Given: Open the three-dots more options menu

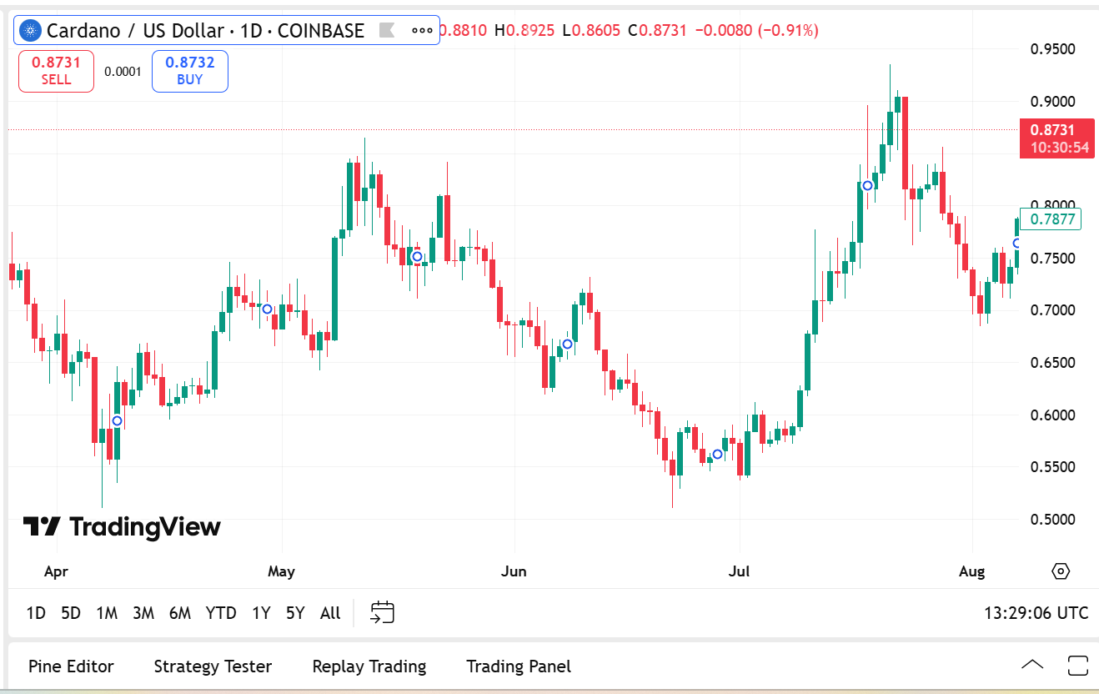Looking at the screenshot, I should point(423,31).
